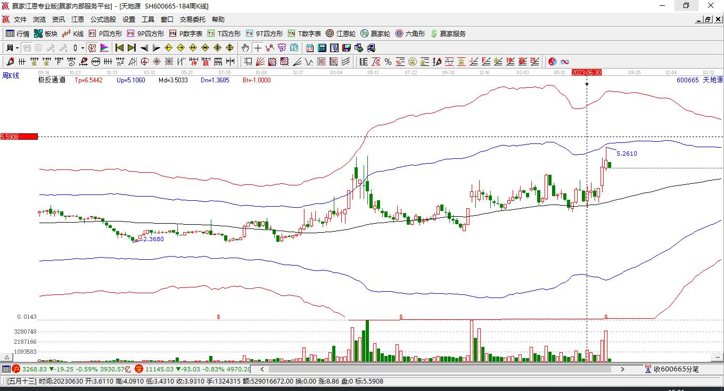Open the 公式选股 menu
The height and width of the screenshot is (391, 724).
[103, 19]
